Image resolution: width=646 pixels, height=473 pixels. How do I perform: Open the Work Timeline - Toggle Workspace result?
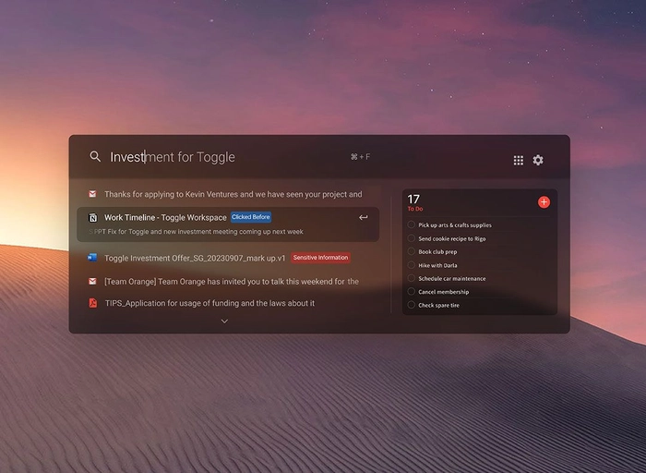click(x=165, y=217)
